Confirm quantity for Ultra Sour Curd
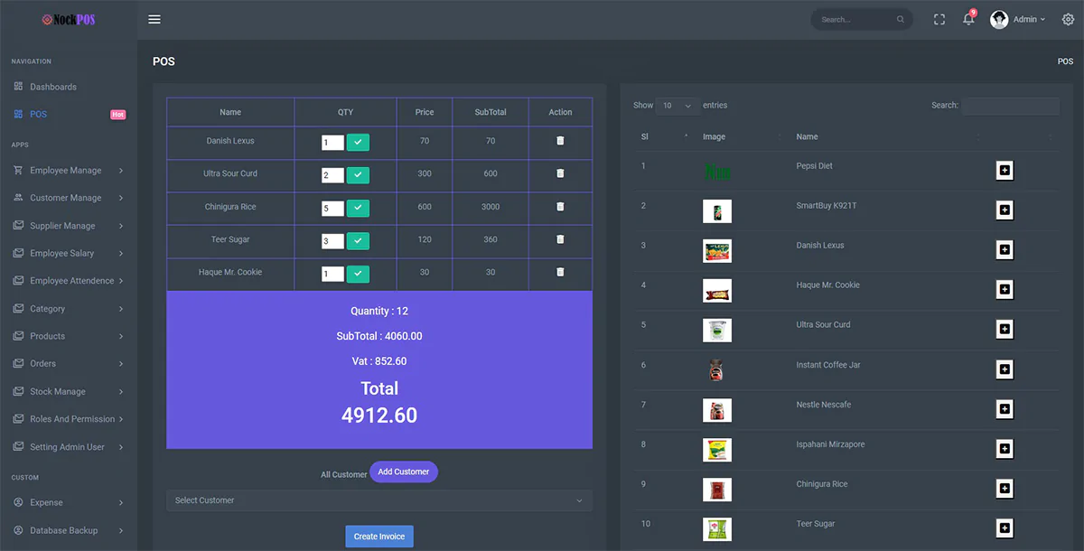The image size is (1084, 551). [358, 174]
